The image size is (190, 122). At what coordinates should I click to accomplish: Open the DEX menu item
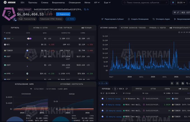pyautogui.click(x=22, y=3)
